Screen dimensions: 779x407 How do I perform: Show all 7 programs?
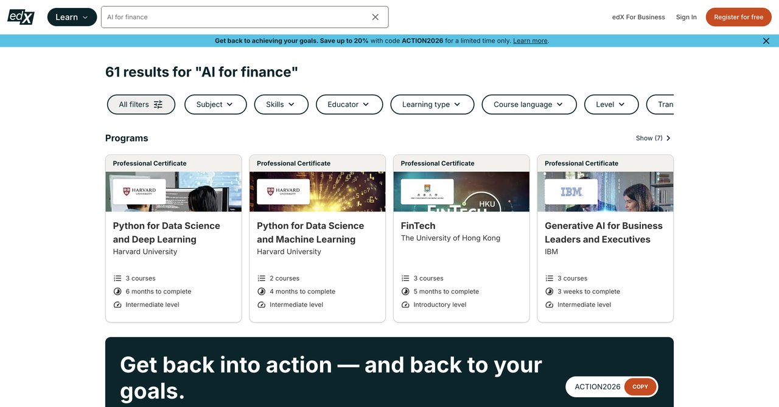tap(654, 139)
